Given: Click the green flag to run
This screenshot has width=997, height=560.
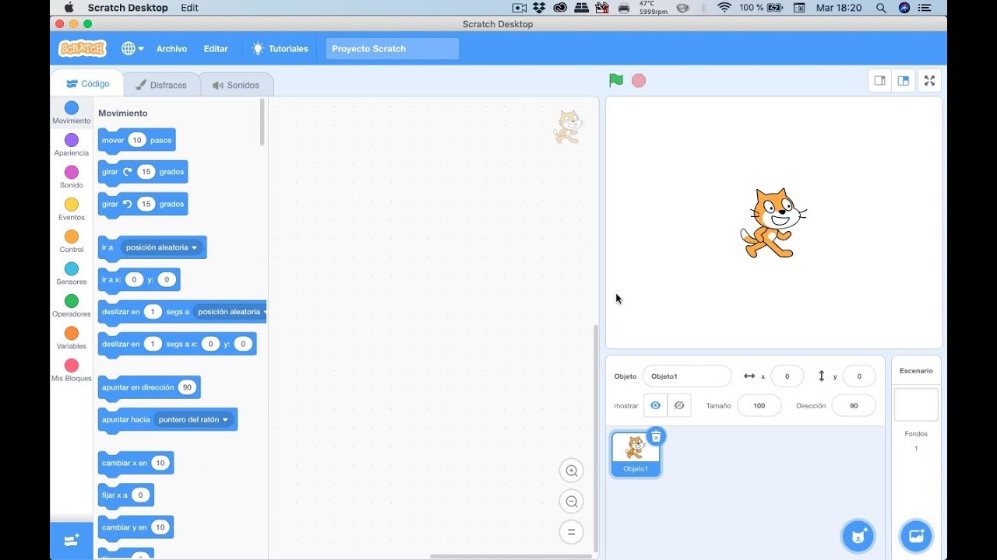Looking at the screenshot, I should (x=616, y=80).
